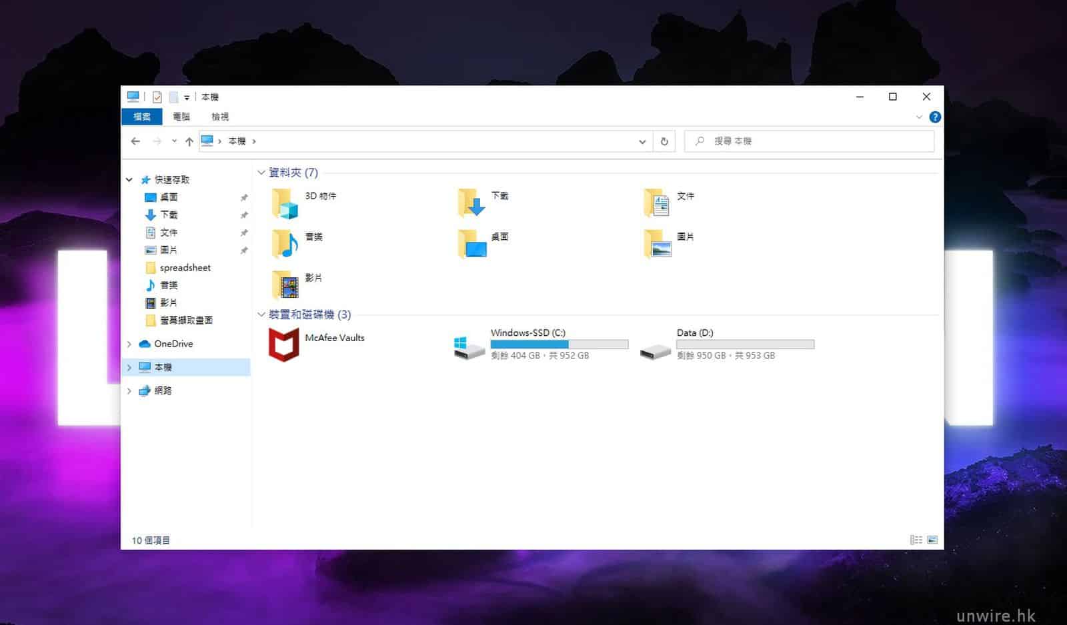The height and width of the screenshot is (625, 1067).
Task: Open the Windows-SSD (C:) drive icon
Action: [469, 347]
